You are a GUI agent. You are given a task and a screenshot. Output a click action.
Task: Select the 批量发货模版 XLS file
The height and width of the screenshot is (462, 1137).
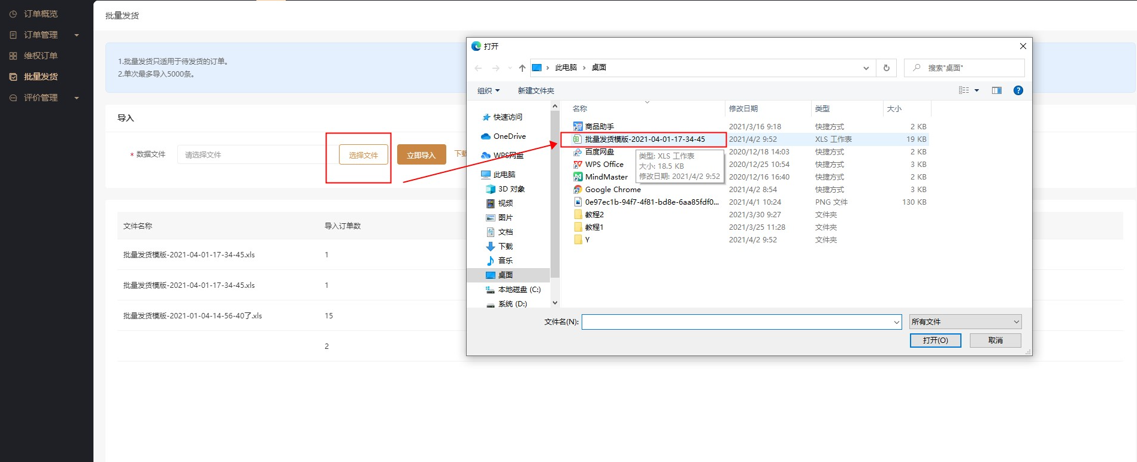click(x=645, y=139)
